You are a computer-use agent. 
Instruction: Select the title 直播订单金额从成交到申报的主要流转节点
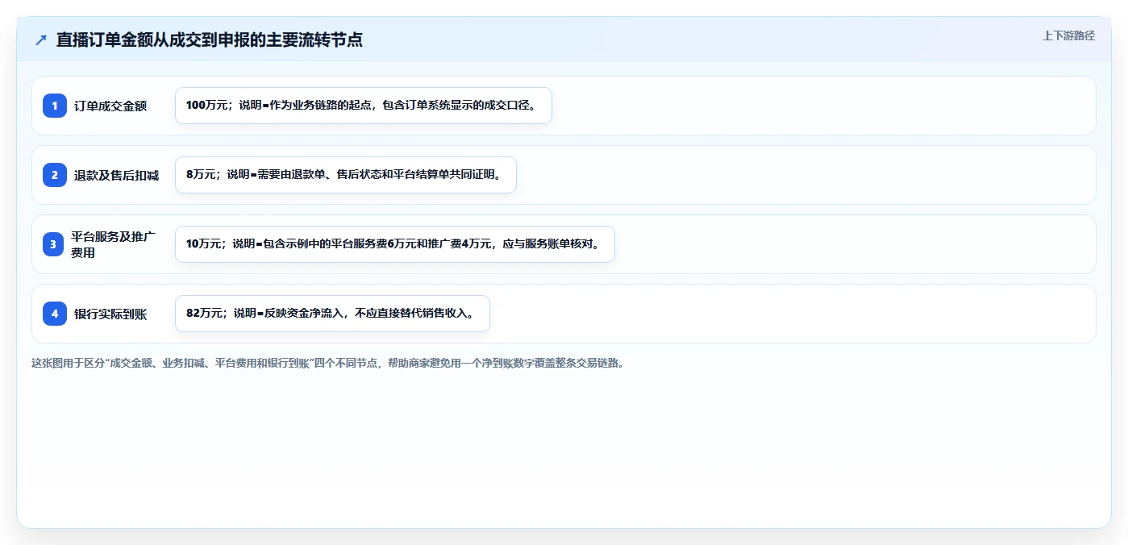(210, 40)
